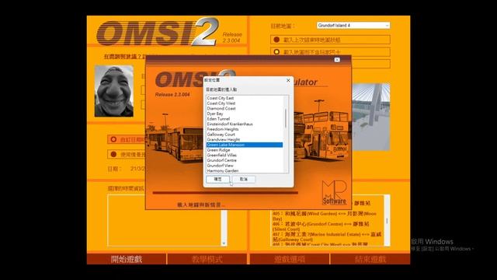Open Grundorf Island 4 map dropdown
497x280 pixels.
(x=353, y=26)
